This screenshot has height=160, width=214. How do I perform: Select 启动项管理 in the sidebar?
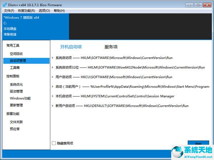click(x=26, y=61)
